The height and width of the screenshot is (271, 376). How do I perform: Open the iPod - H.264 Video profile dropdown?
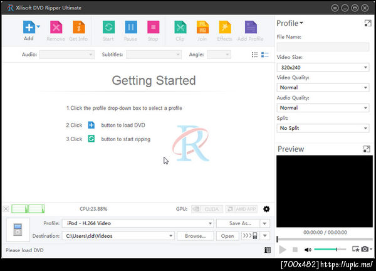[x=138, y=223]
